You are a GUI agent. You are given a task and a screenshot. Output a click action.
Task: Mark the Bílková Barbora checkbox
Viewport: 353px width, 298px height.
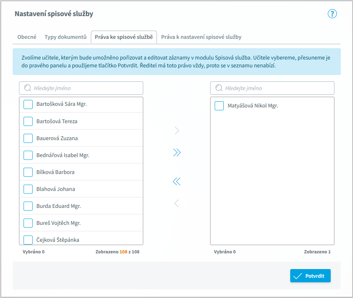pos(28,172)
